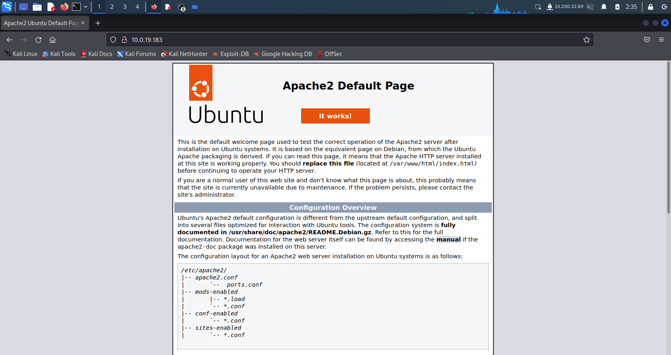Unmute the panel volume icon
671x355 pixels.
click(x=590, y=7)
